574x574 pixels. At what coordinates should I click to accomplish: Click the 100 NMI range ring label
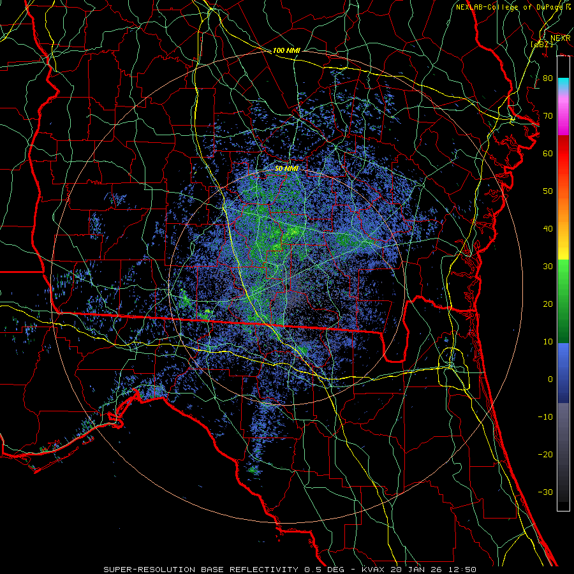coord(286,50)
